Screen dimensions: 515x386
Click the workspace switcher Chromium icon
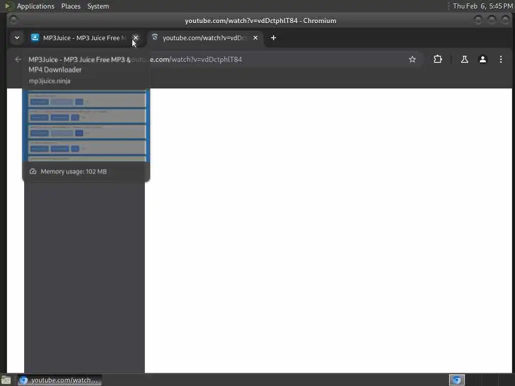click(457, 380)
